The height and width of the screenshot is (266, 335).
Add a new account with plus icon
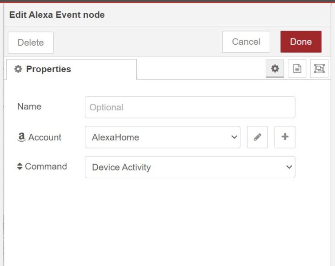[285, 137]
